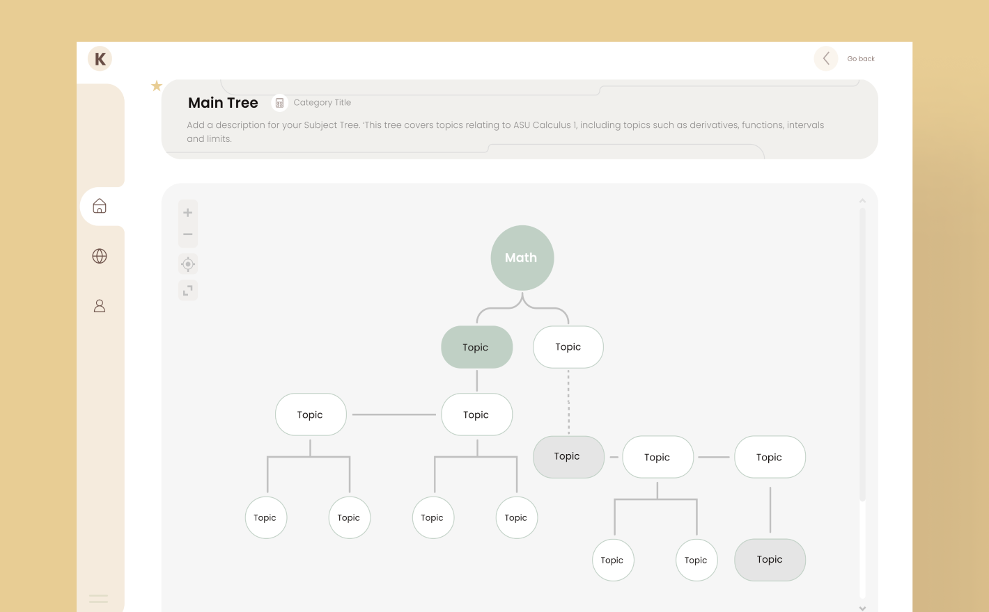989x612 pixels.
Task: Open the globe explore icon
Action: pos(100,256)
